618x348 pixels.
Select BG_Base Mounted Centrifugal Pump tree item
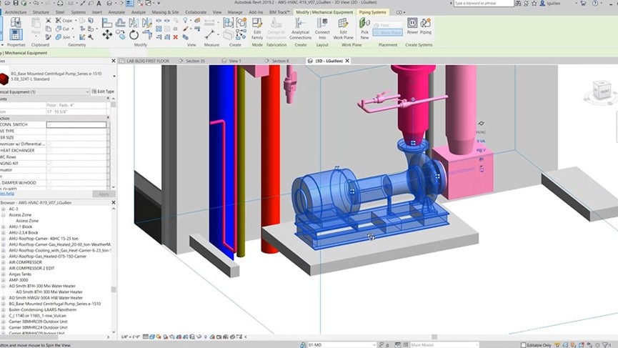pos(55,304)
